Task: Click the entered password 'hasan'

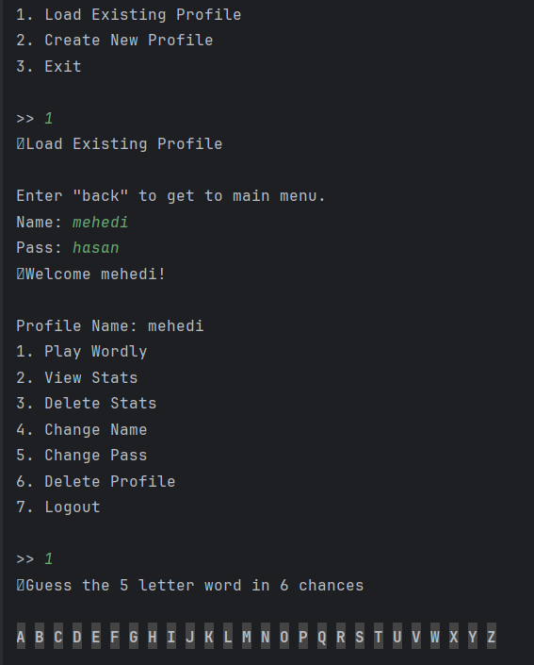Action: [96, 248]
